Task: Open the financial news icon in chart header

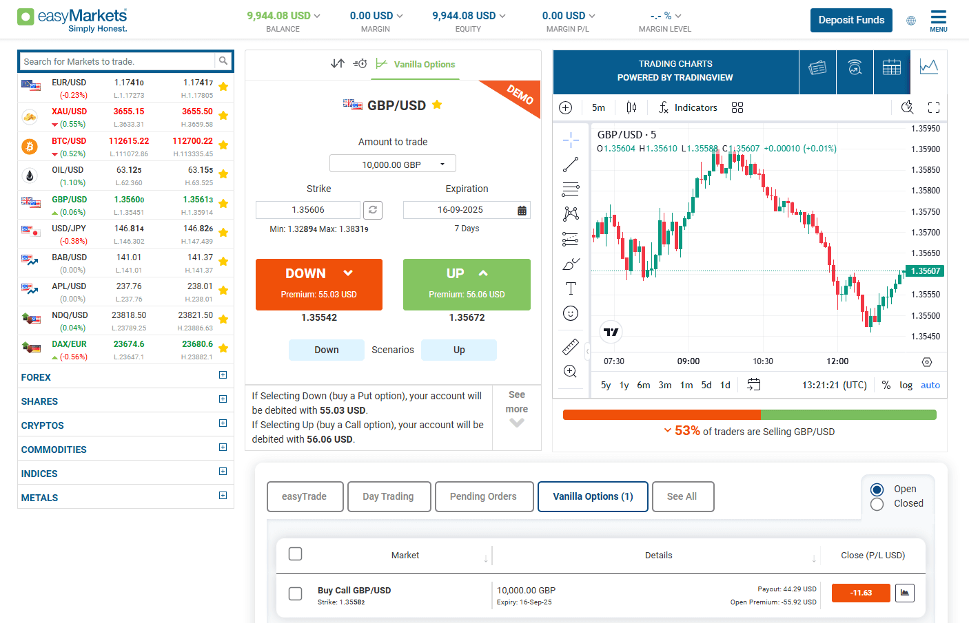Action: (817, 67)
